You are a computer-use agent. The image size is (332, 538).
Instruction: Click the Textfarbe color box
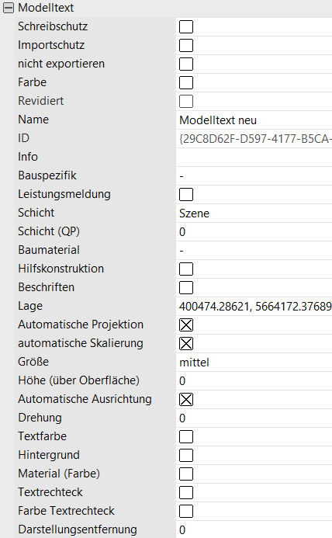click(186, 437)
